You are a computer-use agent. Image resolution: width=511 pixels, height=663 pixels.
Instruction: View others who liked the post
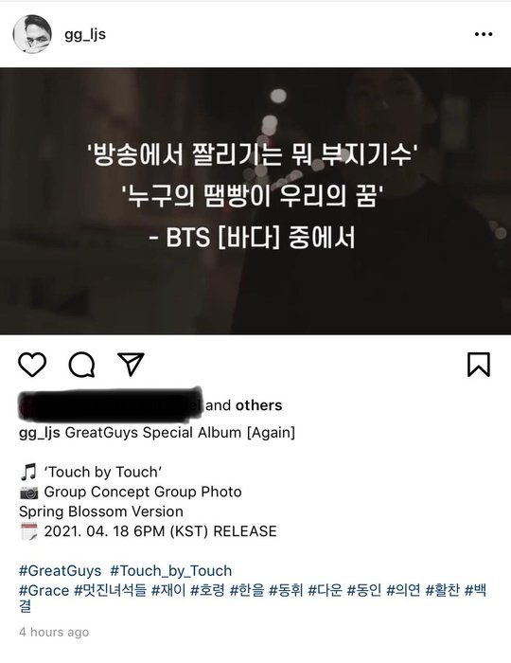tap(258, 405)
